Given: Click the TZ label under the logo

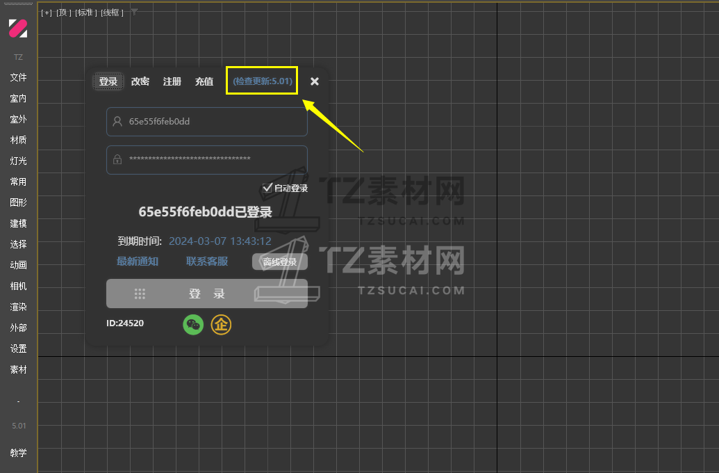Looking at the screenshot, I should [x=18, y=57].
